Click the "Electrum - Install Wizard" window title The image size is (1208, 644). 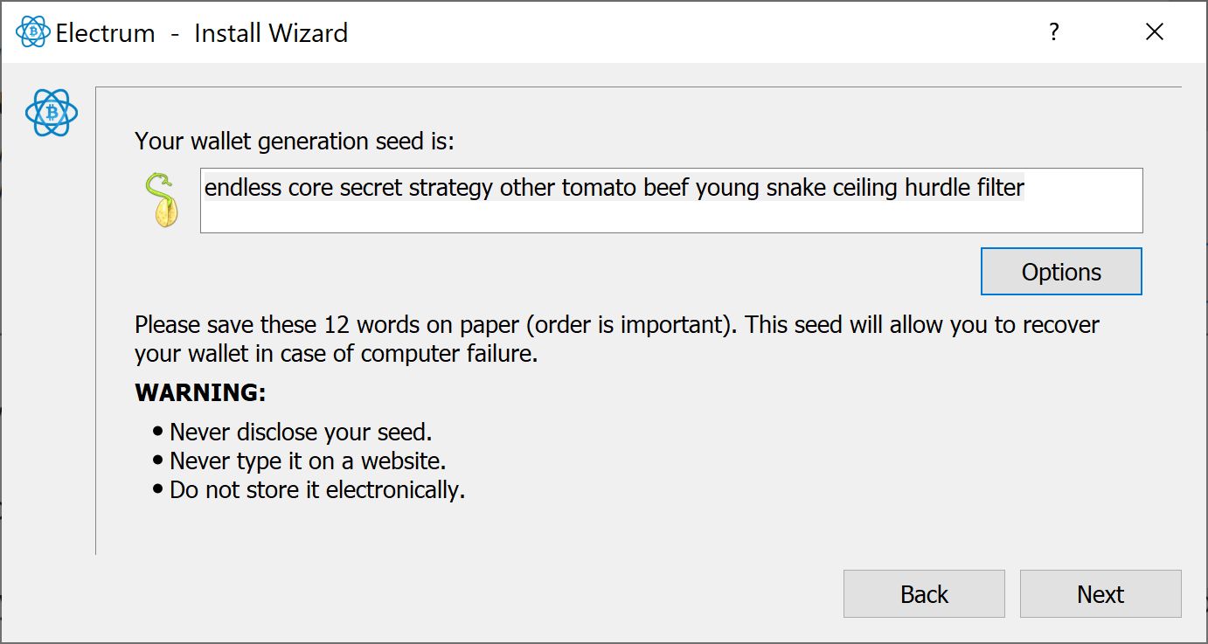pyautogui.click(x=201, y=33)
